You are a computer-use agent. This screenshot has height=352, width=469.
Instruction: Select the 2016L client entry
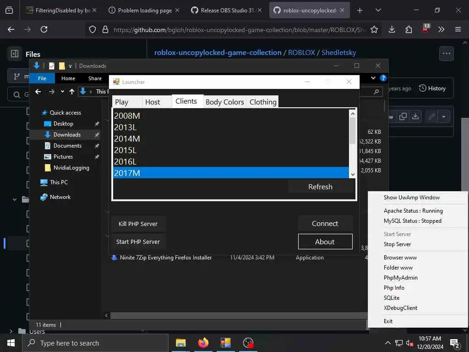[231, 162]
